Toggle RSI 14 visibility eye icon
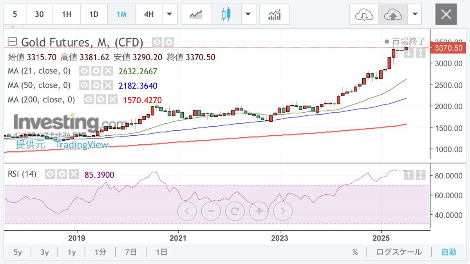The image size is (470, 264). (x=50, y=174)
